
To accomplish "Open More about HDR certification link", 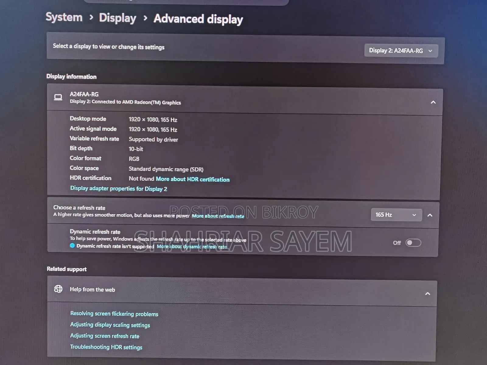I will point(193,179).
